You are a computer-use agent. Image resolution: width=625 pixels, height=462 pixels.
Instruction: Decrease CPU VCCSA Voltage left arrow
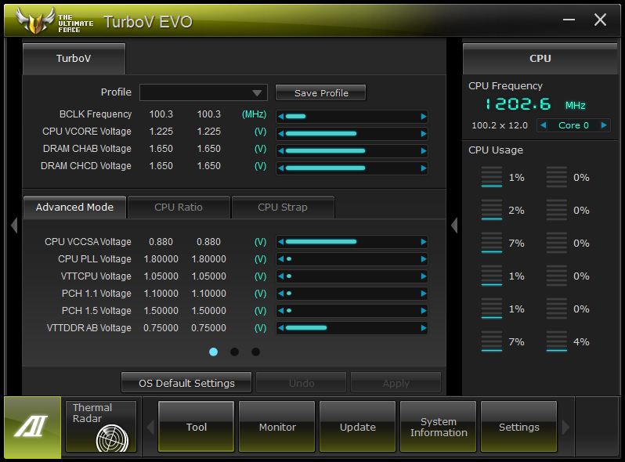tap(281, 241)
